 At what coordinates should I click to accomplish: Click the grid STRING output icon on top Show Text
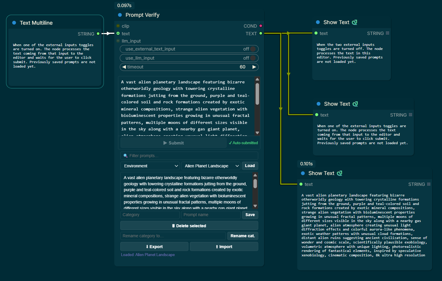[x=387, y=33]
